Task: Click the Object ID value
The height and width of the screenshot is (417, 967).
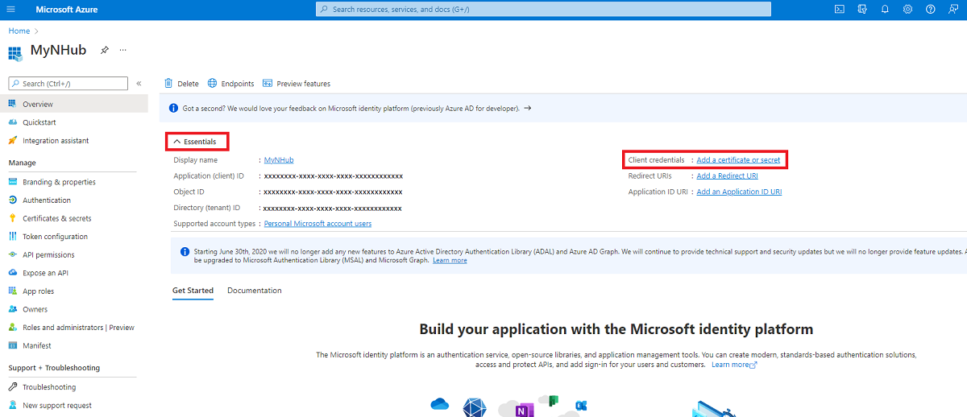Action: point(333,192)
